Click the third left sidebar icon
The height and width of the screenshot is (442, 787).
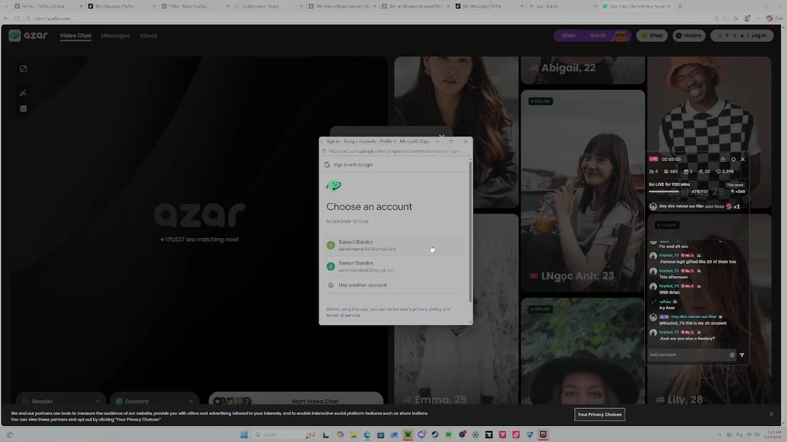tap(23, 109)
